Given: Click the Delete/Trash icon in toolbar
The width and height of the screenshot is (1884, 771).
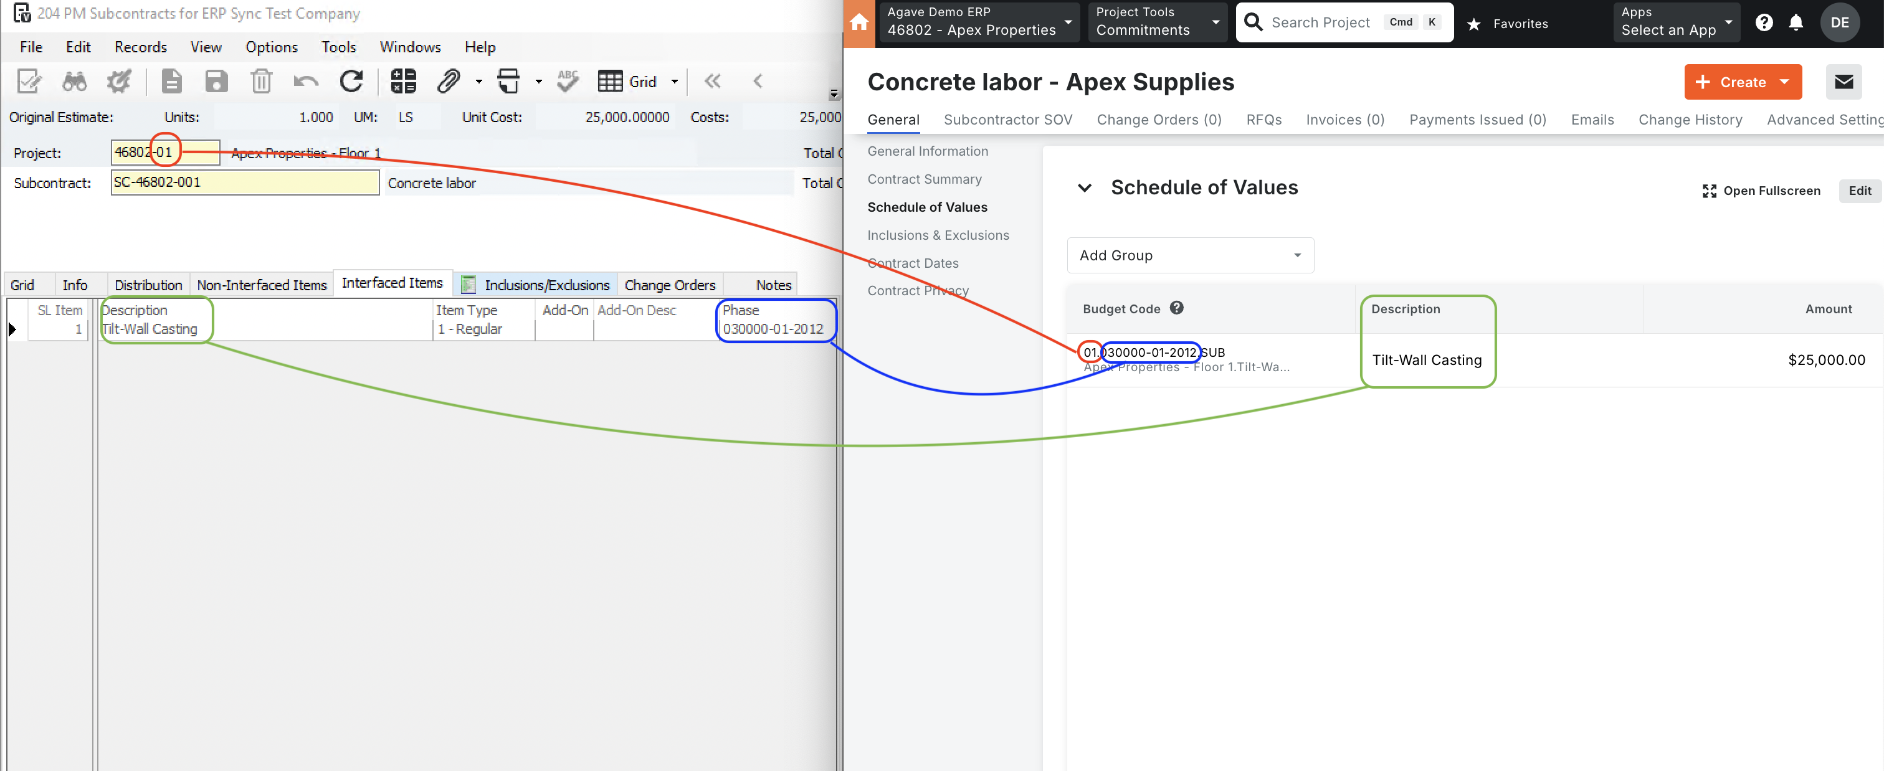Looking at the screenshot, I should [260, 82].
